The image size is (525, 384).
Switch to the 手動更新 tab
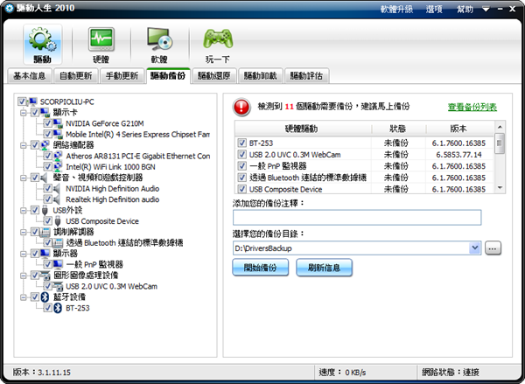pyautogui.click(x=122, y=76)
